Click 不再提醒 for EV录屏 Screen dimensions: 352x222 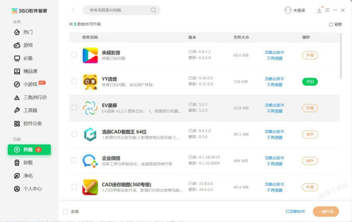275,111
